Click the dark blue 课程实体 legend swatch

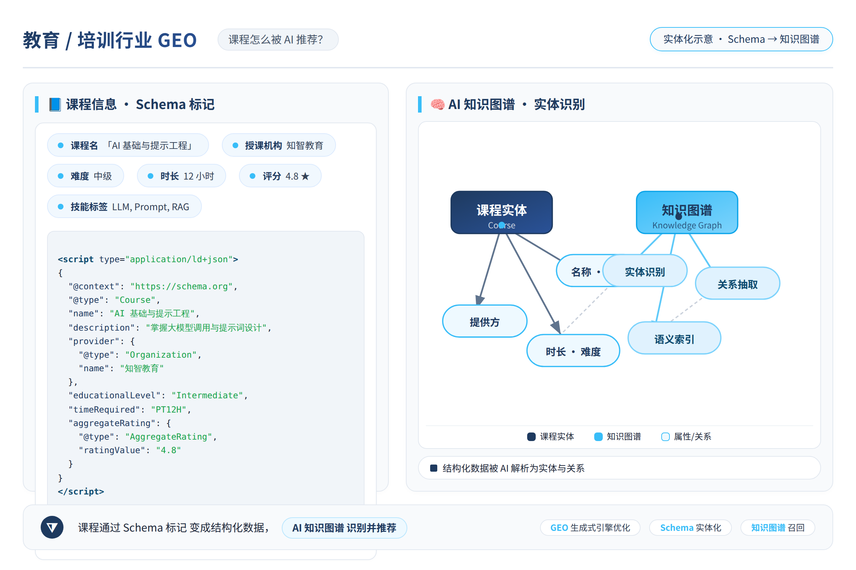click(531, 437)
